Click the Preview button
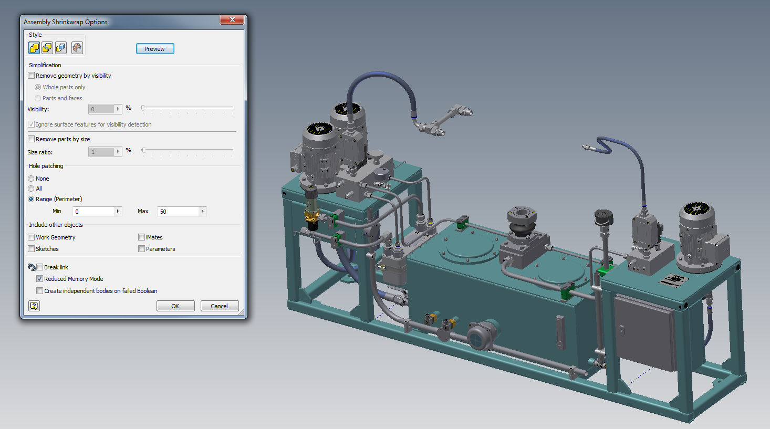Screen dimensions: 770x429 (155, 49)
